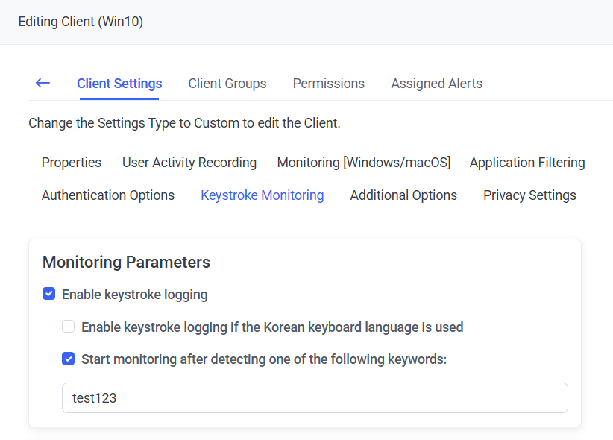
Task: Open User Activity Recording settings
Action: pos(189,163)
